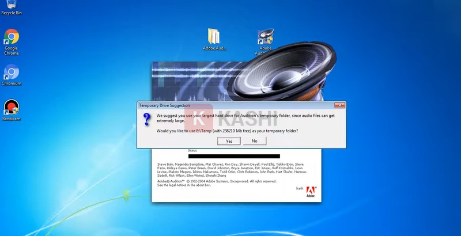461x236 pixels.
Task: Select the Google Chrome desktop shortcut
Action: [12, 39]
